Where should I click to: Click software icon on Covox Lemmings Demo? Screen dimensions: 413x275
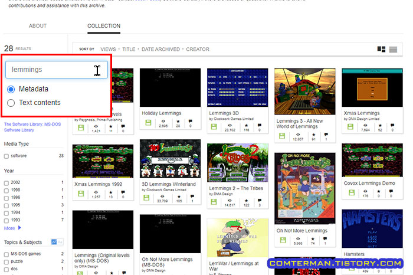coord(352,192)
